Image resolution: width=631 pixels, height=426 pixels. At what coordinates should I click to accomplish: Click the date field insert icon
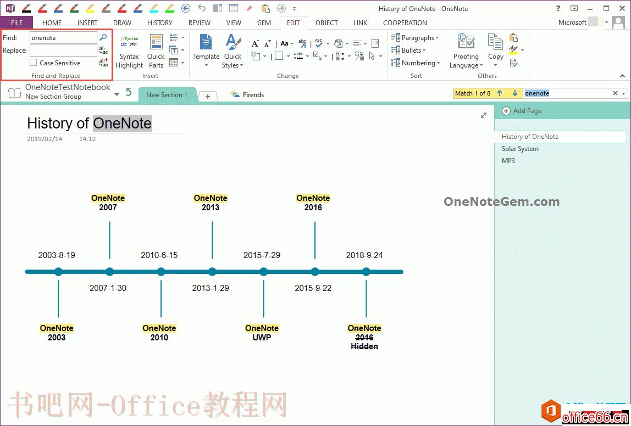[x=174, y=51]
